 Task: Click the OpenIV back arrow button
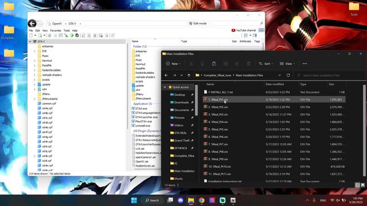point(32,23)
